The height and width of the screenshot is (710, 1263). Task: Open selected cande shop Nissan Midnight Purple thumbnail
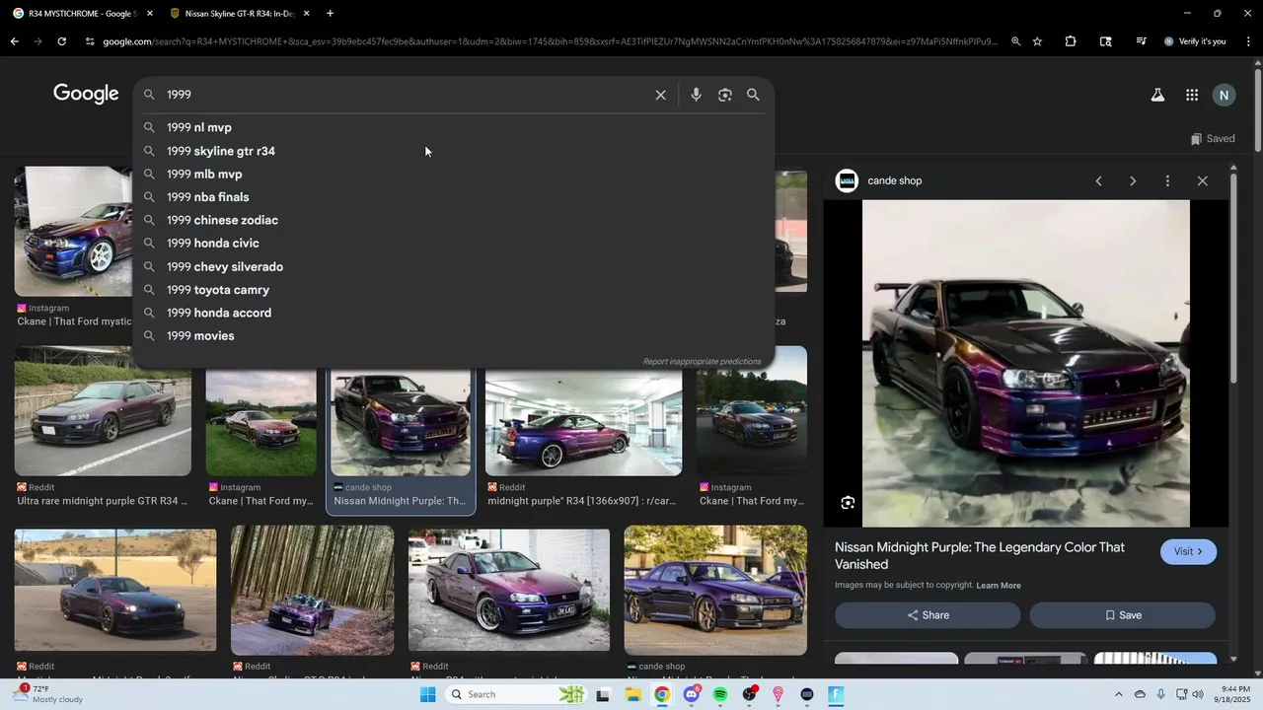click(x=401, y=422)
